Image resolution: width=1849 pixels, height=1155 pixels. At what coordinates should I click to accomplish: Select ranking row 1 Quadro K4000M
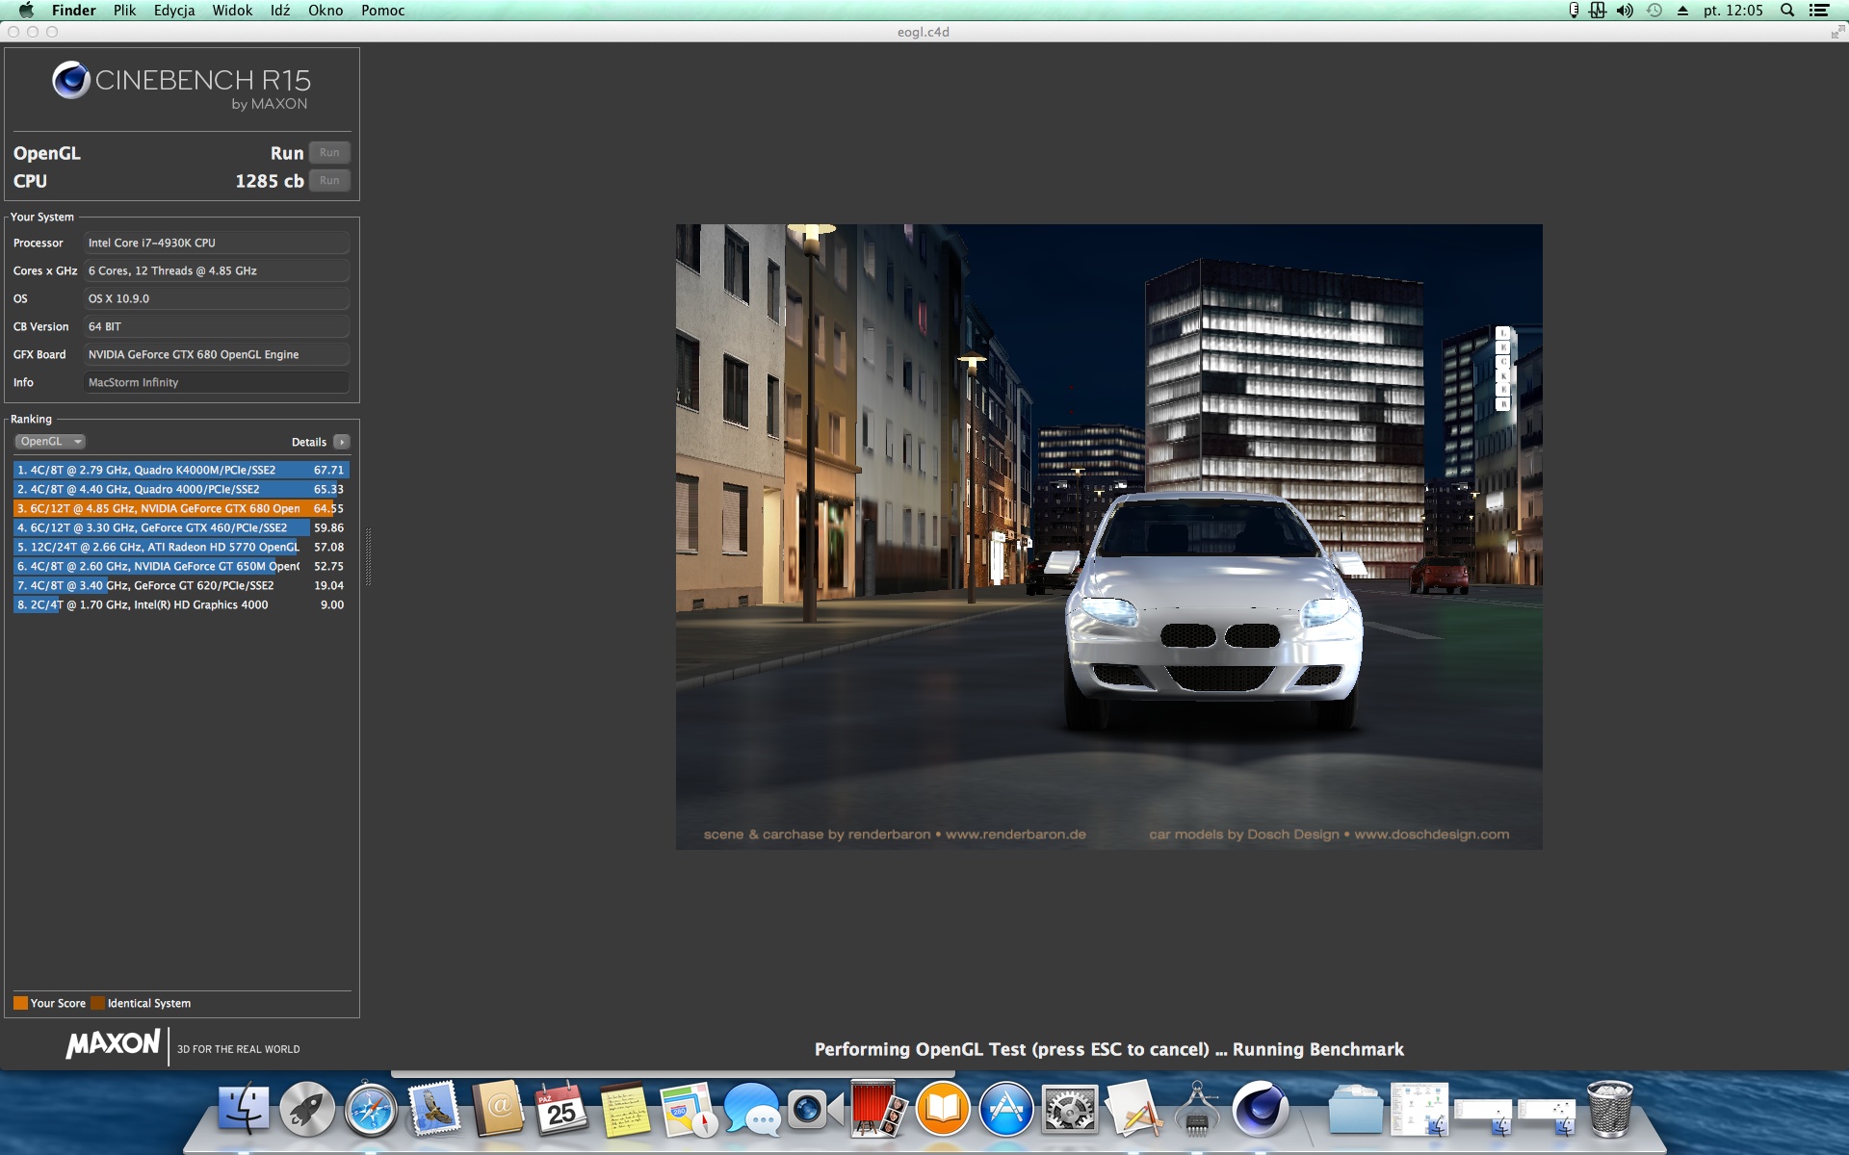181,470
